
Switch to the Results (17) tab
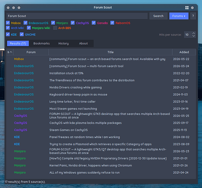pos(18,43)
